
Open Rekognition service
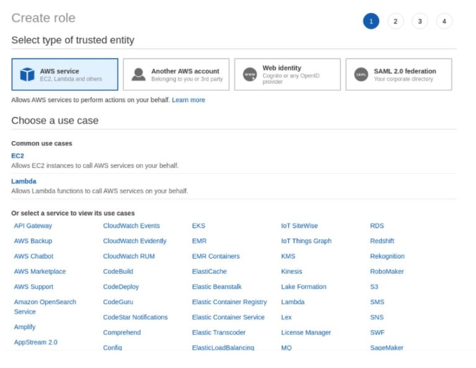(387, 256)
